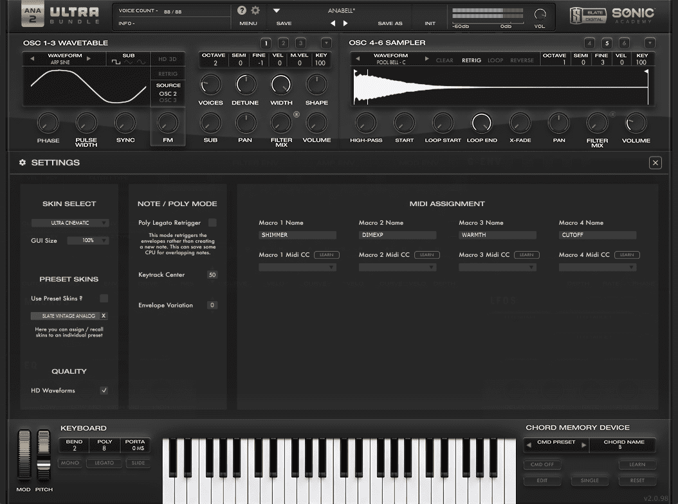Click the MOD wheel
This screenshot has height=504, width=678.
[24, 455]
